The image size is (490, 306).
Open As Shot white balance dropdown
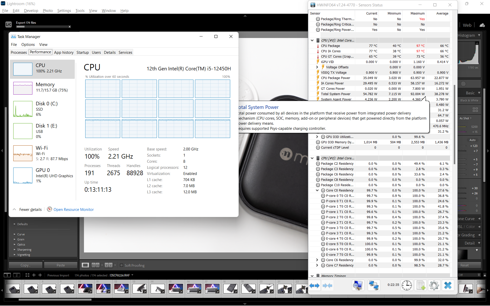465,118
